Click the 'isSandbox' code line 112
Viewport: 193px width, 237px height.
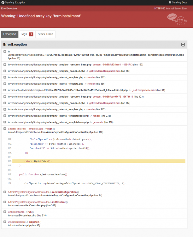click(57, 144)
